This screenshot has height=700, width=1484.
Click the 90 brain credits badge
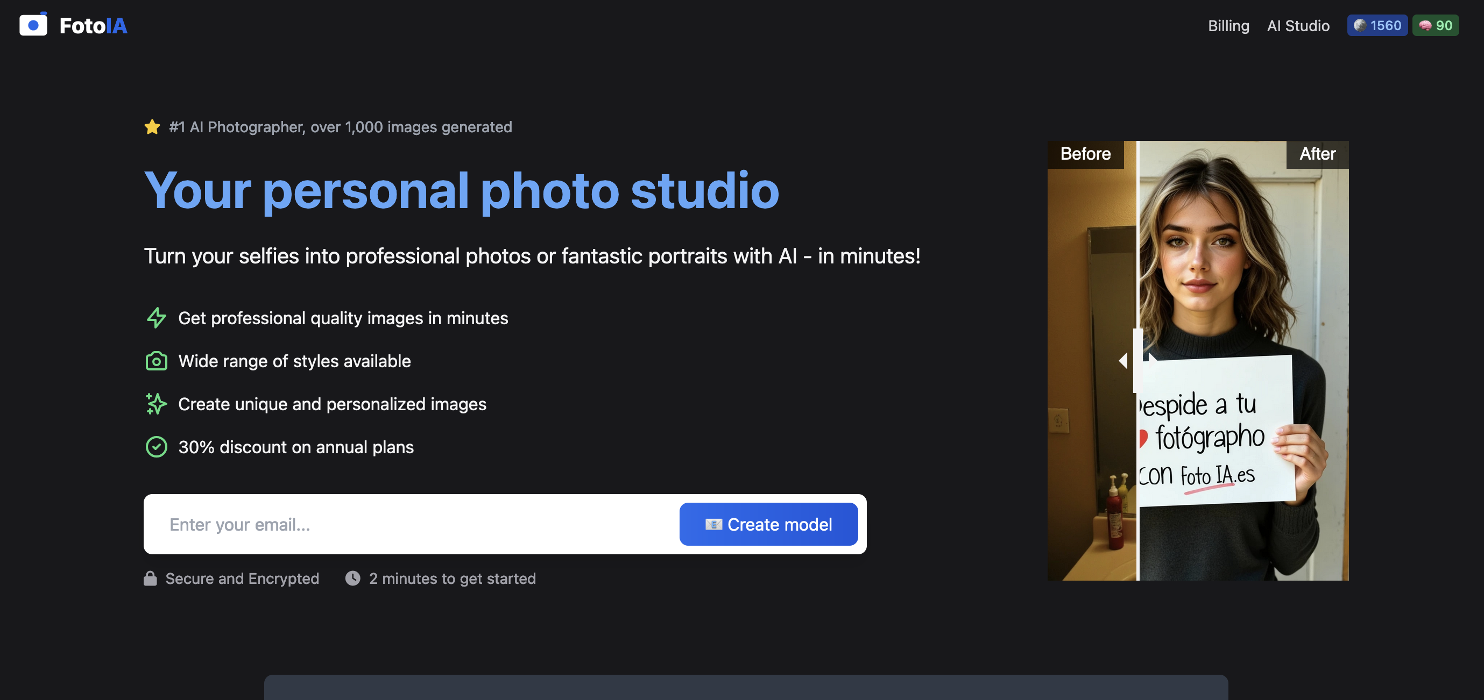(1435, 25)
